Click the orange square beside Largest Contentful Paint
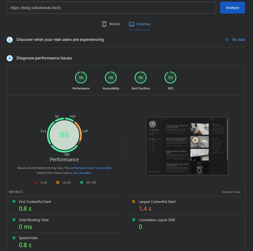Image resolution: width=253 pixels, height=251 pixels. [x=133, y=202]
